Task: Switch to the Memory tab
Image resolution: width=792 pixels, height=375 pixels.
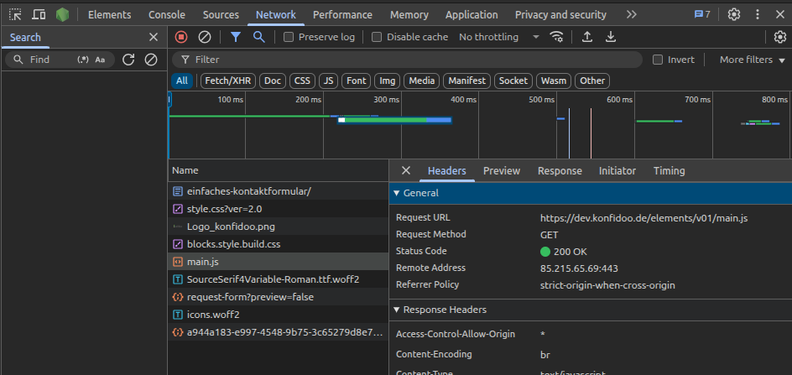Action: click(409, 14)
